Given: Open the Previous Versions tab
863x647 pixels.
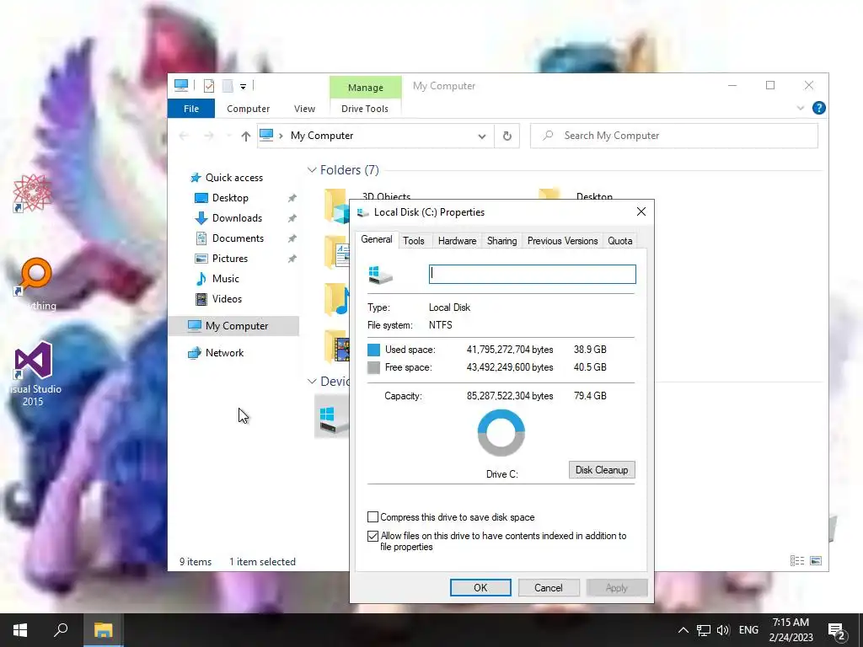Looking at the screenshot, I should click(x=562, y=241).
